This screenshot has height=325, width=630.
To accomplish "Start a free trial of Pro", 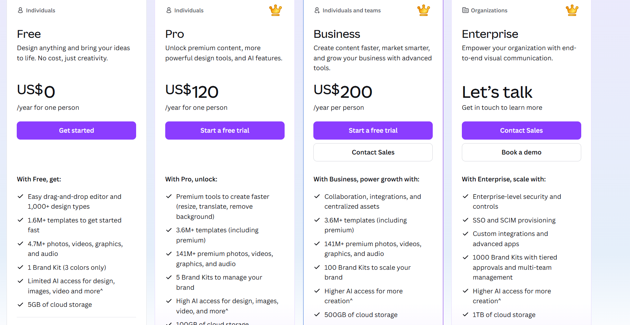I will pos(225,130).
